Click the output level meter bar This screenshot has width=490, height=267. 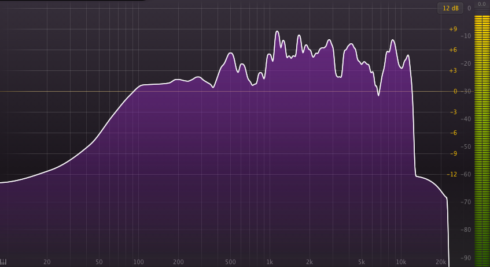coord(482,140)
